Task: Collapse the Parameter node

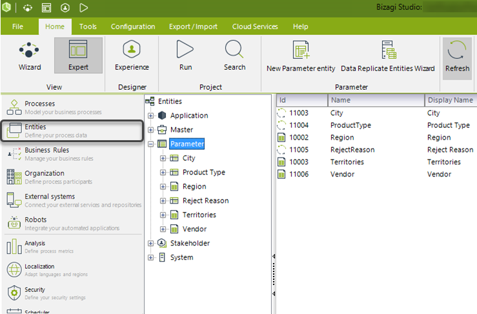Action: [150, 144]
